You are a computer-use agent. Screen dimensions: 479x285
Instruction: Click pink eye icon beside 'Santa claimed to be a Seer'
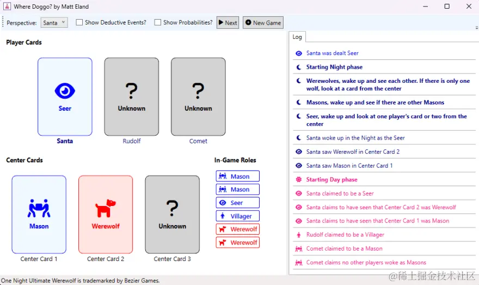(299, 193)
